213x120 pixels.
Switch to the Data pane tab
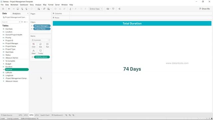pyautogui.click(x=4, y=13)
